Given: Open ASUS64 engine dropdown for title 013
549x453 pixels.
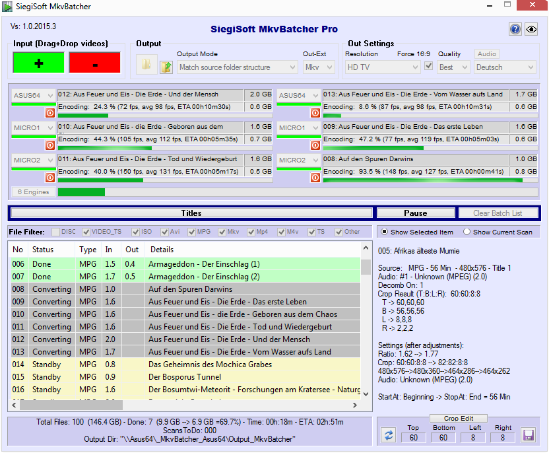Looking at the screenshot, I should [298, 95].
